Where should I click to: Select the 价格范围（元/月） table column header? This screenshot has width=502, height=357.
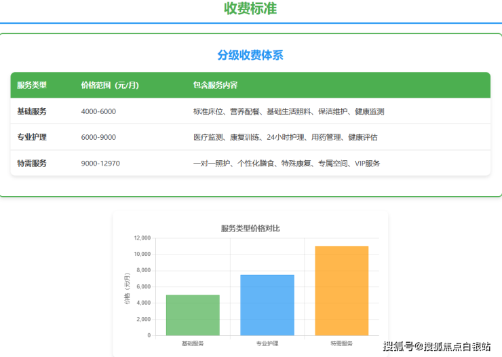[x=110, y=86]
